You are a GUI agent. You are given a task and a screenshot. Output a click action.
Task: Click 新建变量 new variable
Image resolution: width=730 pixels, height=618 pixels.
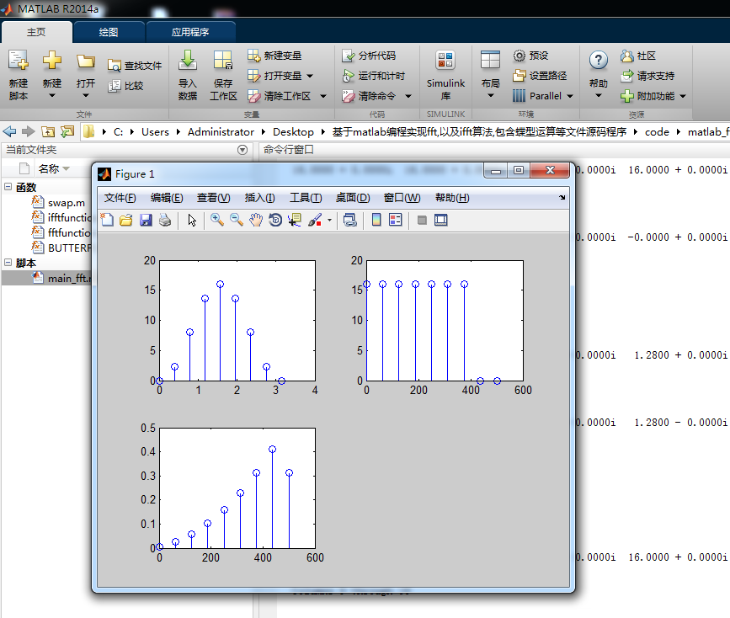point(274,56)
